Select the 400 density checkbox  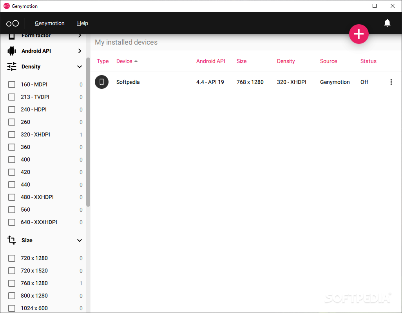pyautogui.click(x=12, y=160)
